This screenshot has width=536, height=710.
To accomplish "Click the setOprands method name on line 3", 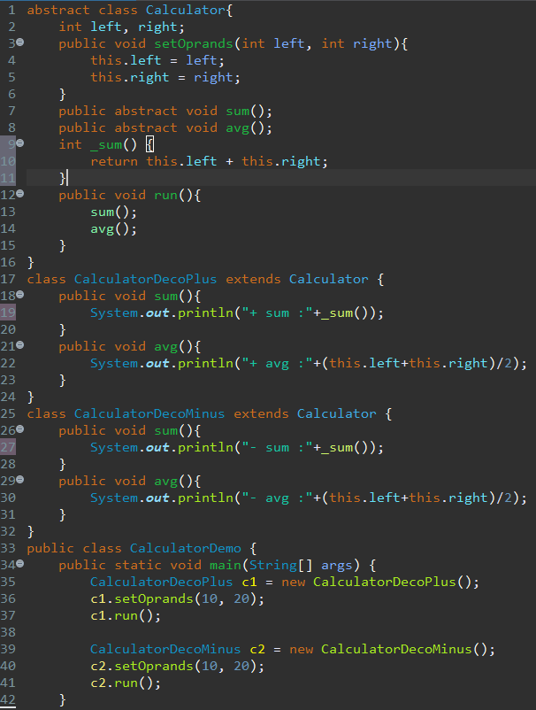I will coord(194,44).
